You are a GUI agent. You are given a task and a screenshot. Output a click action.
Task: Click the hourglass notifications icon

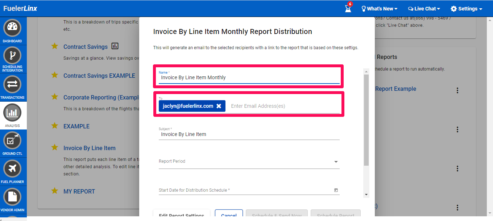click(x=348, y=8)
